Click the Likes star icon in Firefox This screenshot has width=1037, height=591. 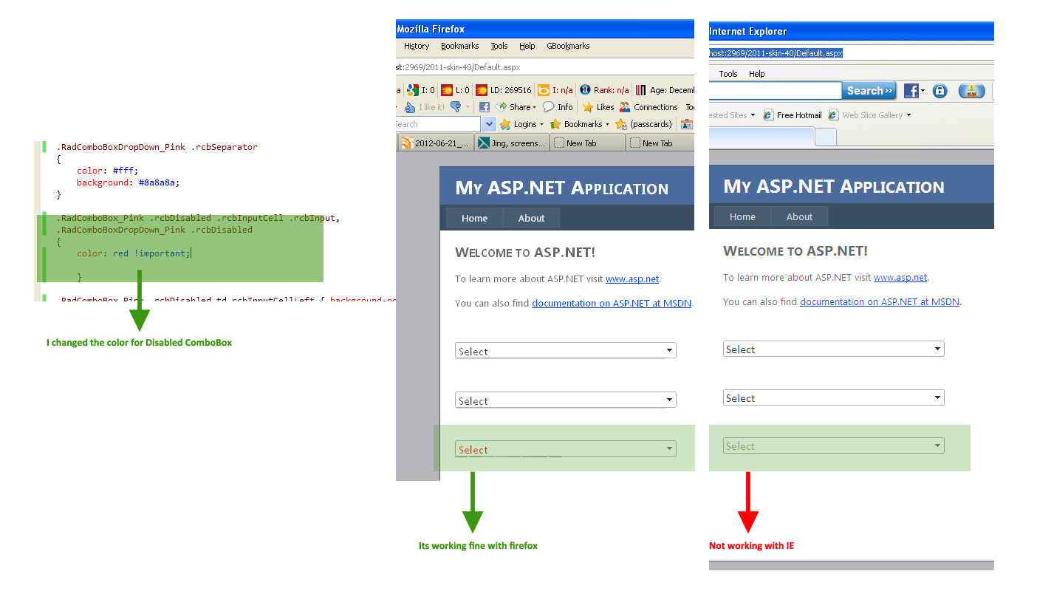(588, 107)
